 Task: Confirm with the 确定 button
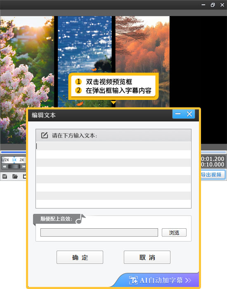coord(80,257)
